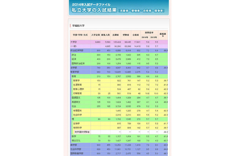The height and width of the screenshot is (156, 235).
Task: Click the 1,404 value in 国語国文 row
Action: (118, 98)
